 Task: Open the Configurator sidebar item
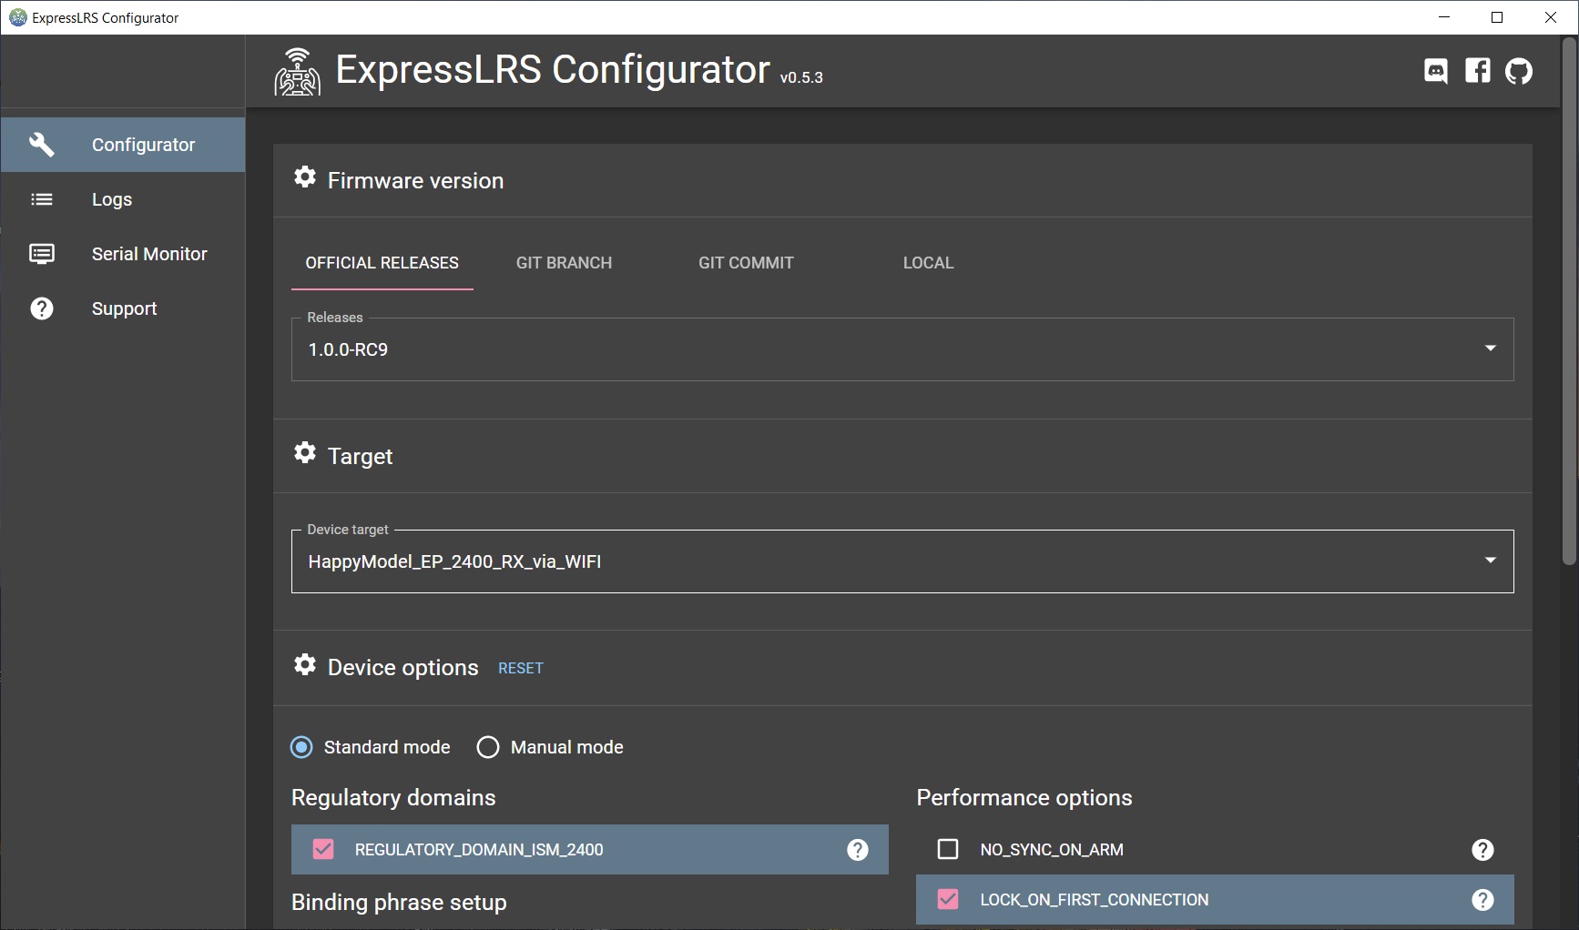point(123,145)
